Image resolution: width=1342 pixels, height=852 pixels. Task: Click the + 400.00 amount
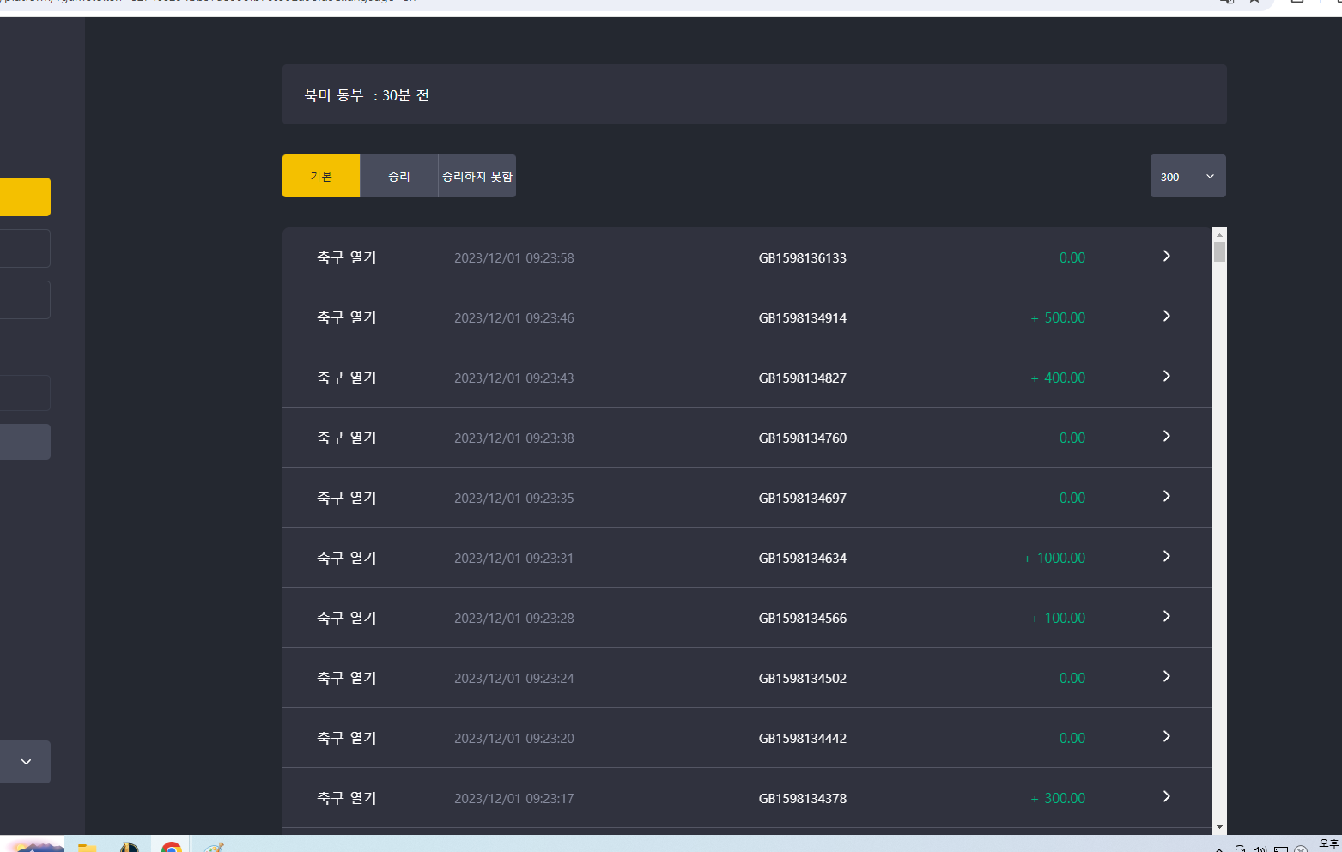coord(1058,378)
